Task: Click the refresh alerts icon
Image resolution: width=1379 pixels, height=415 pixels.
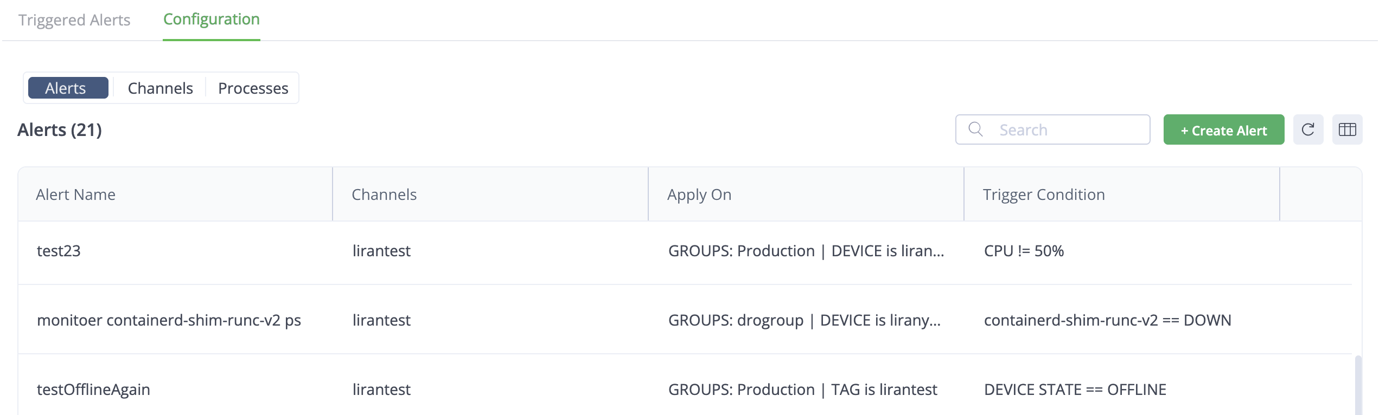Action: tap(1308, 129)
